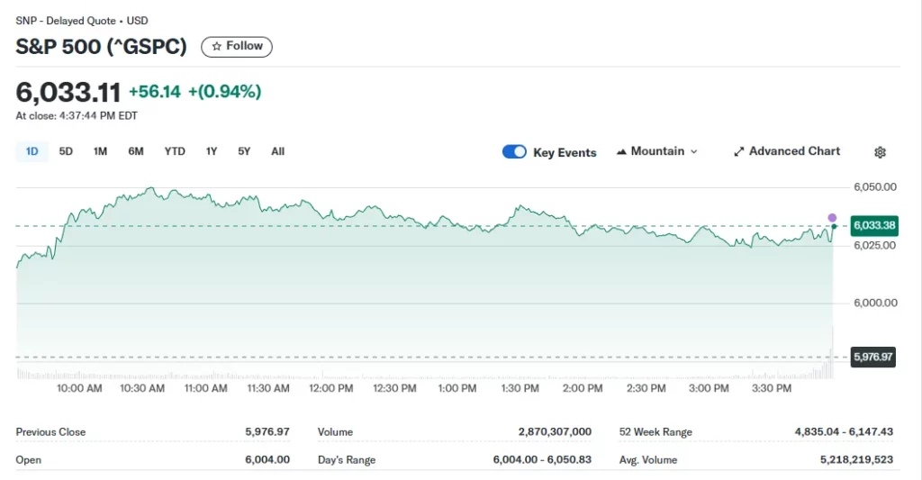
Task: Click the At close timestamp text
Action: [x=77, y=116]
